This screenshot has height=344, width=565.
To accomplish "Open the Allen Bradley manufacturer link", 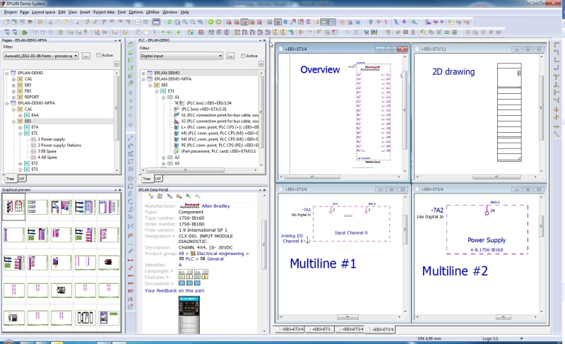I will point(215,206).
